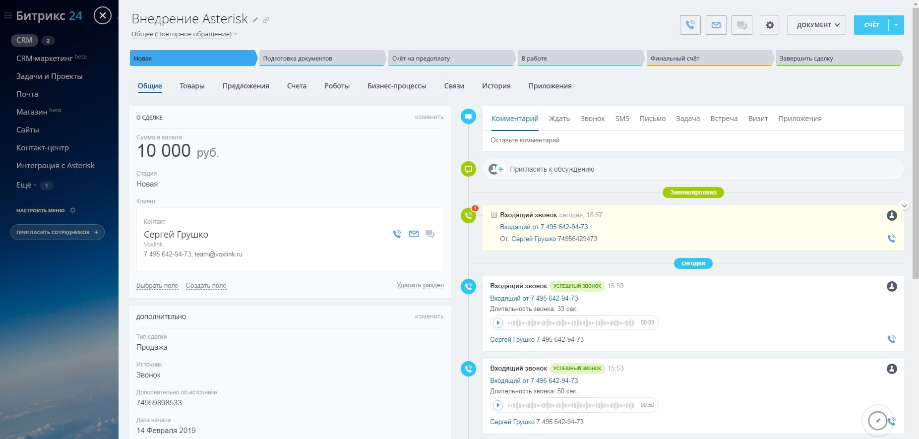Play the 00:50 call recording
Image resolution: width=919 pixels, height=439 pixels.
[x=497, y=405]
